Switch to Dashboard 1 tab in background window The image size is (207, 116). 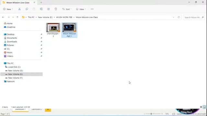(20, 110)
